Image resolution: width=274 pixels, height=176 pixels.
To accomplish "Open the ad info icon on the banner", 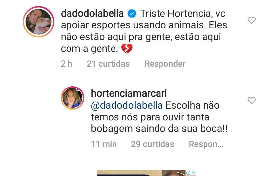I will click(x=188, y=173).
